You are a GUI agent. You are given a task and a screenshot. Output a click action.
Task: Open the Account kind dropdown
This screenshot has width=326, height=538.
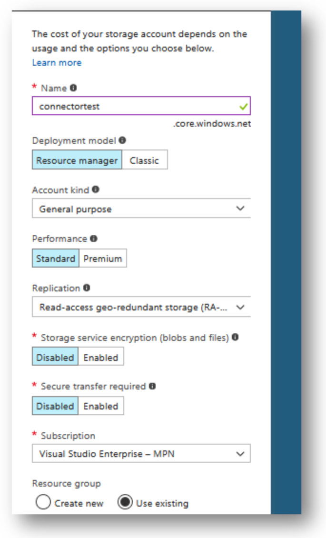pyautogui.click(x=141, y=208)
